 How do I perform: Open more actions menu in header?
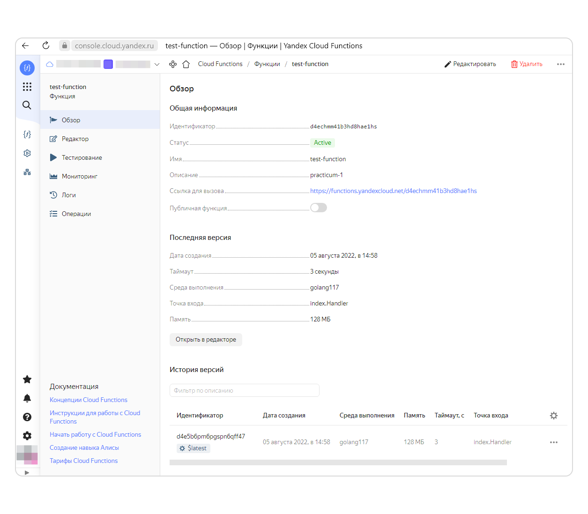coord(561,64)
